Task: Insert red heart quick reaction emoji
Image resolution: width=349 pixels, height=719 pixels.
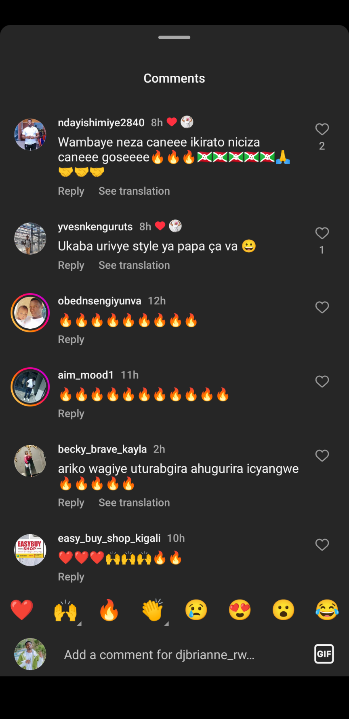Action: tap(22, 610)
